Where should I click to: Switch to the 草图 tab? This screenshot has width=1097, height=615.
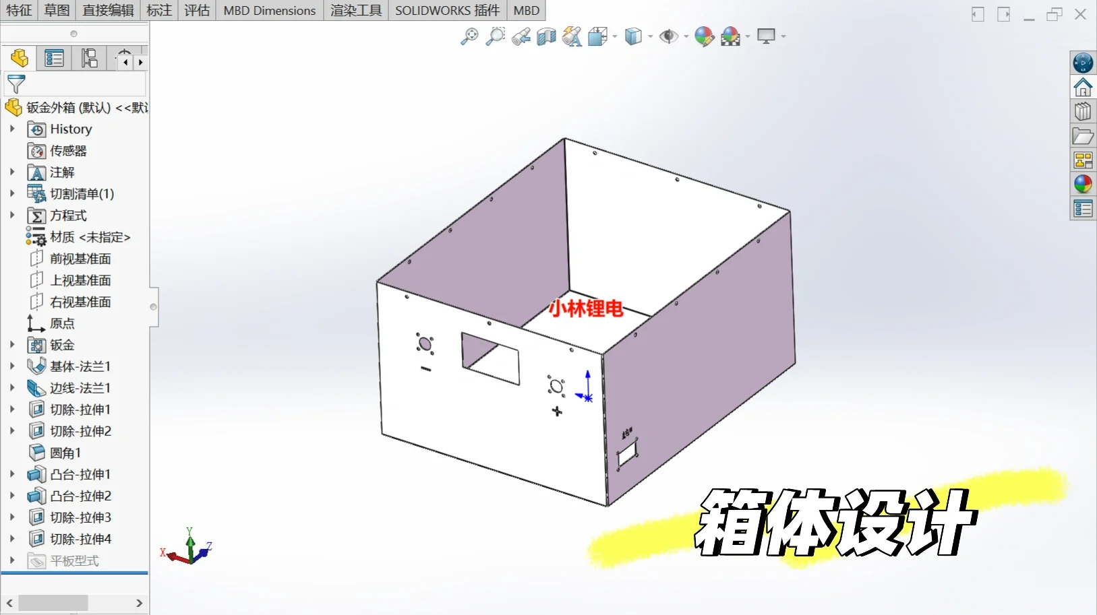pyautogui.click(x=57, y=11)
